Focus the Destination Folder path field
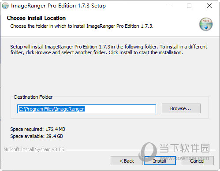This screenshot has height=171, width=220. [x=86, y=109]
